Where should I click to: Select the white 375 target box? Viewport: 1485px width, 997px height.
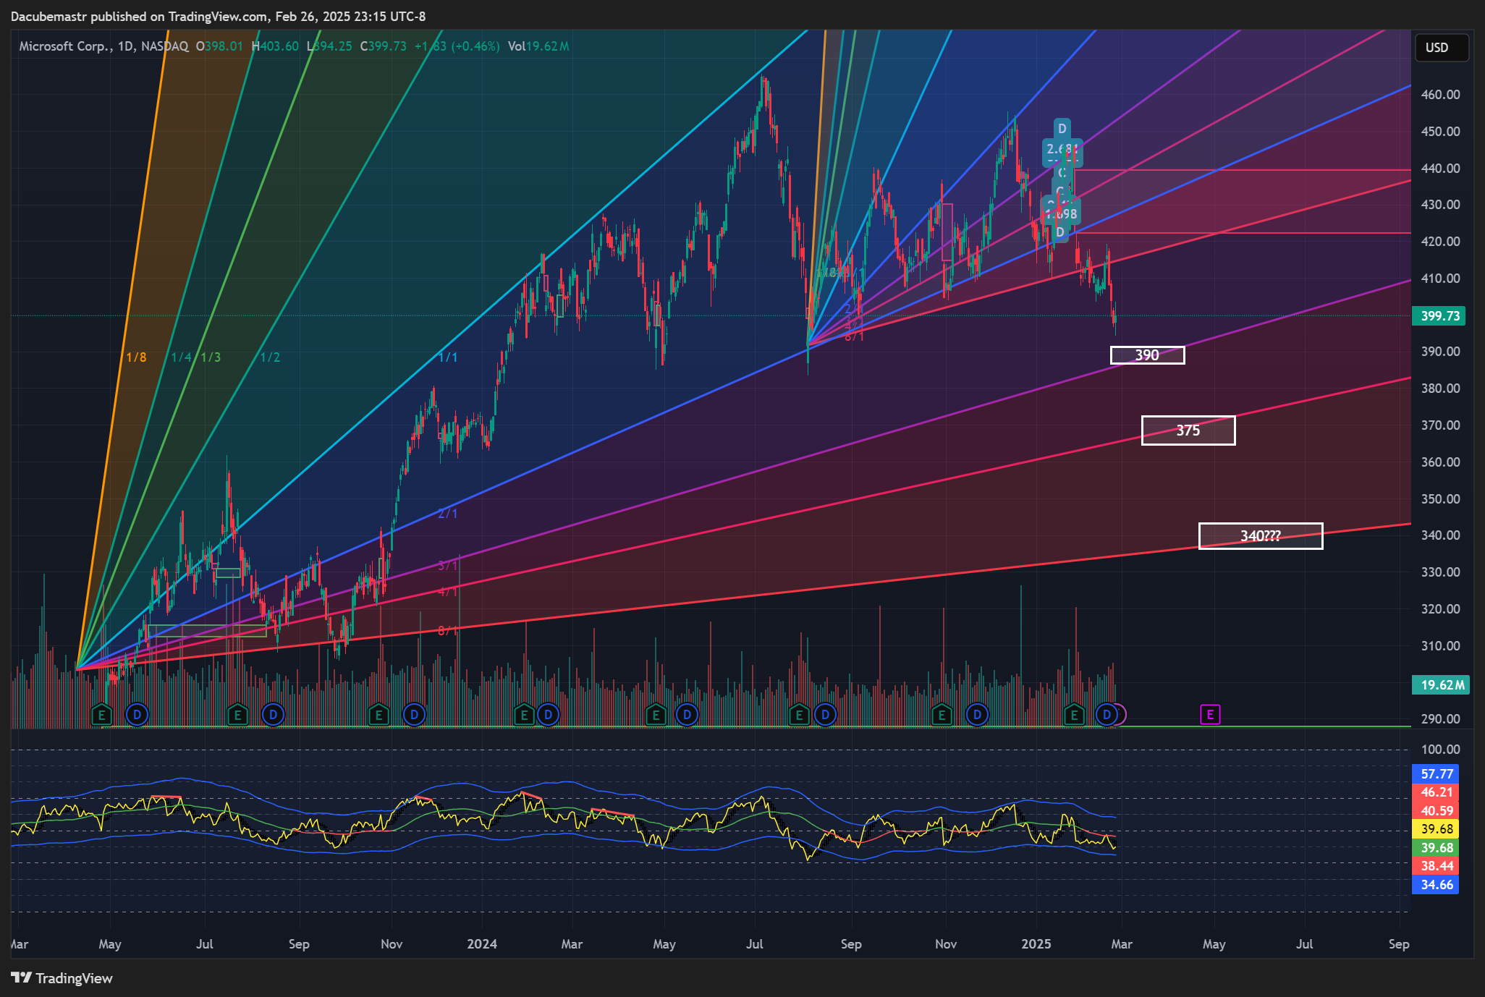[x=1188, y=430]
